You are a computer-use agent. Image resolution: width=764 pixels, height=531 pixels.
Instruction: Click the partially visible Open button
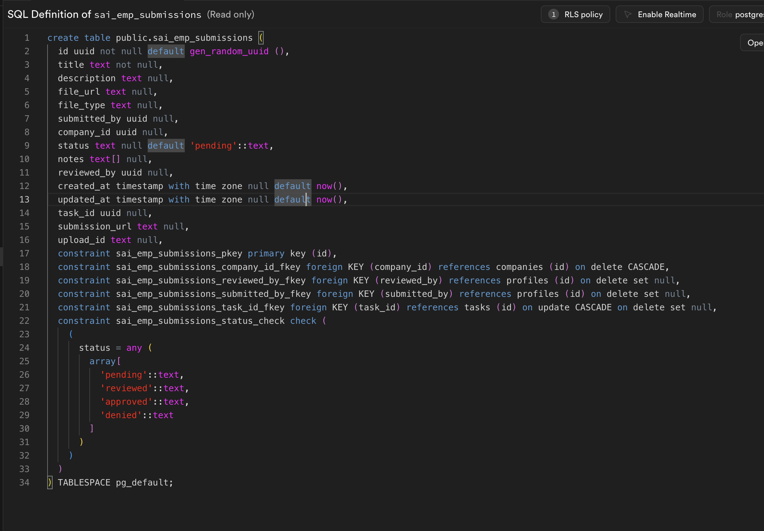(754, 43)
